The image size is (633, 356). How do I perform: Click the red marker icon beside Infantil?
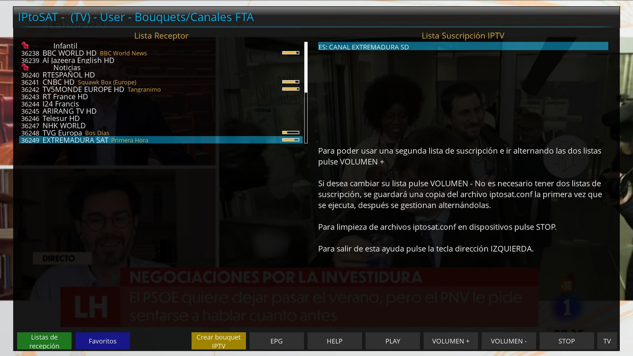25,46
